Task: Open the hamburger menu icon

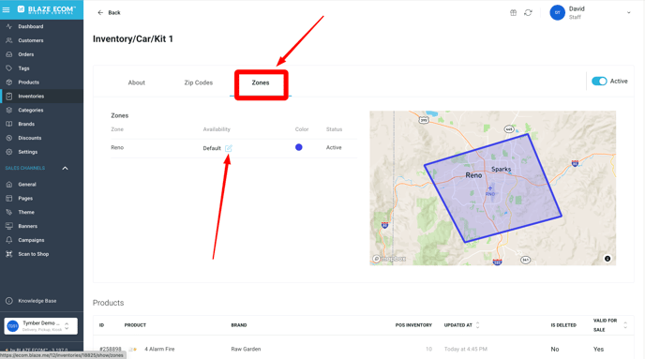Action: point(7,9)
